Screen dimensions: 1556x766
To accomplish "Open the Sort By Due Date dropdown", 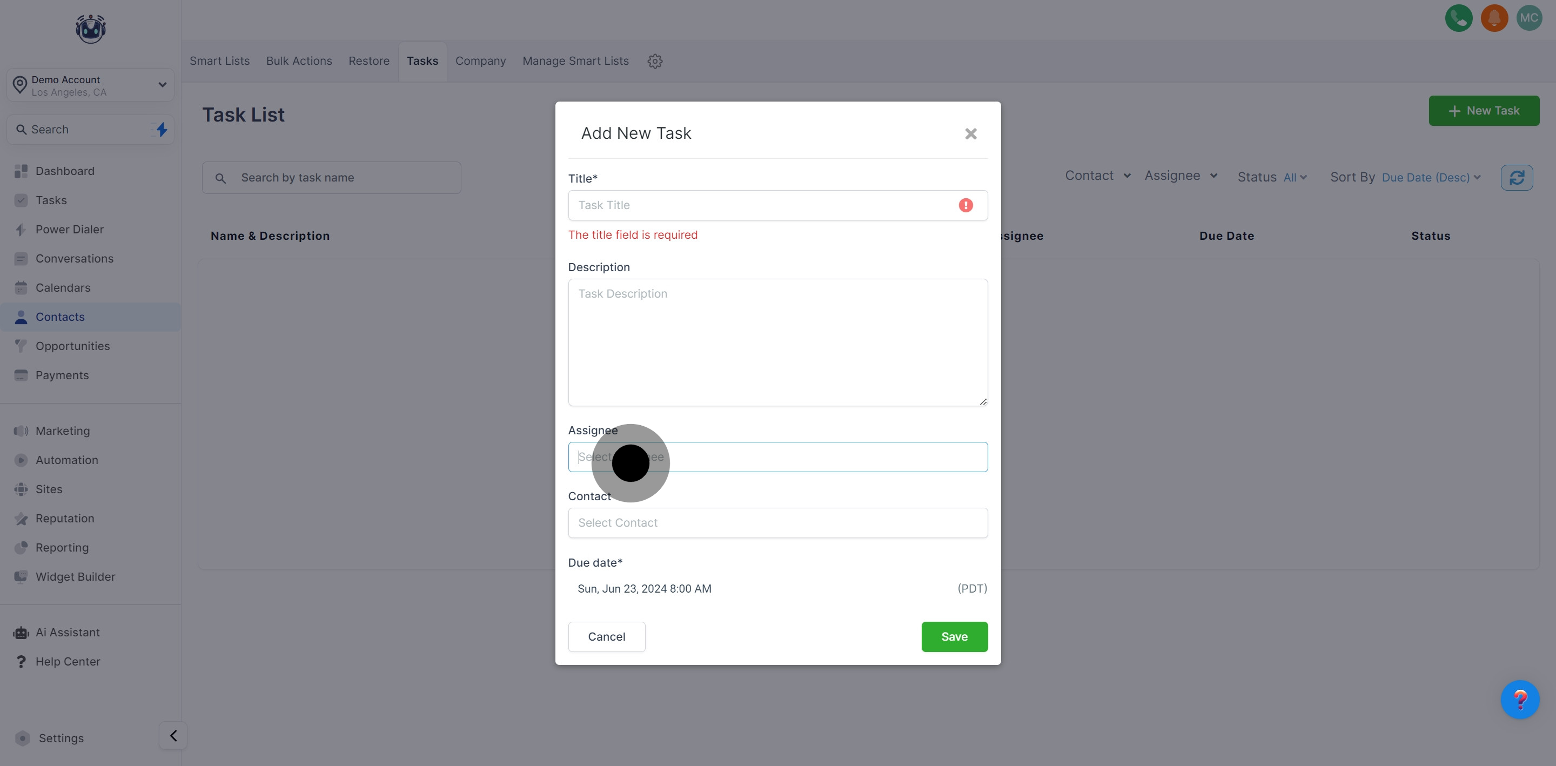I will (1430, 178).
